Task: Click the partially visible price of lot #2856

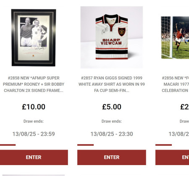Action: (x=184, y=107)
